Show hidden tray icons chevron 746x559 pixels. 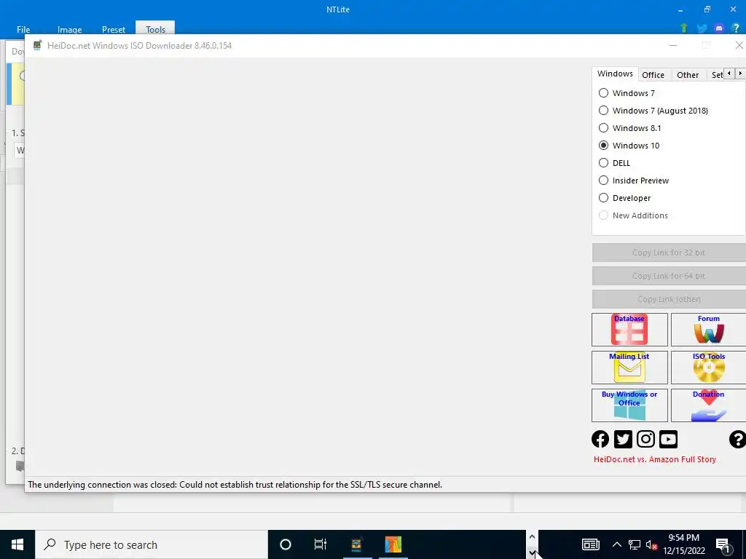pyautogui.click(x=616, y=544)
